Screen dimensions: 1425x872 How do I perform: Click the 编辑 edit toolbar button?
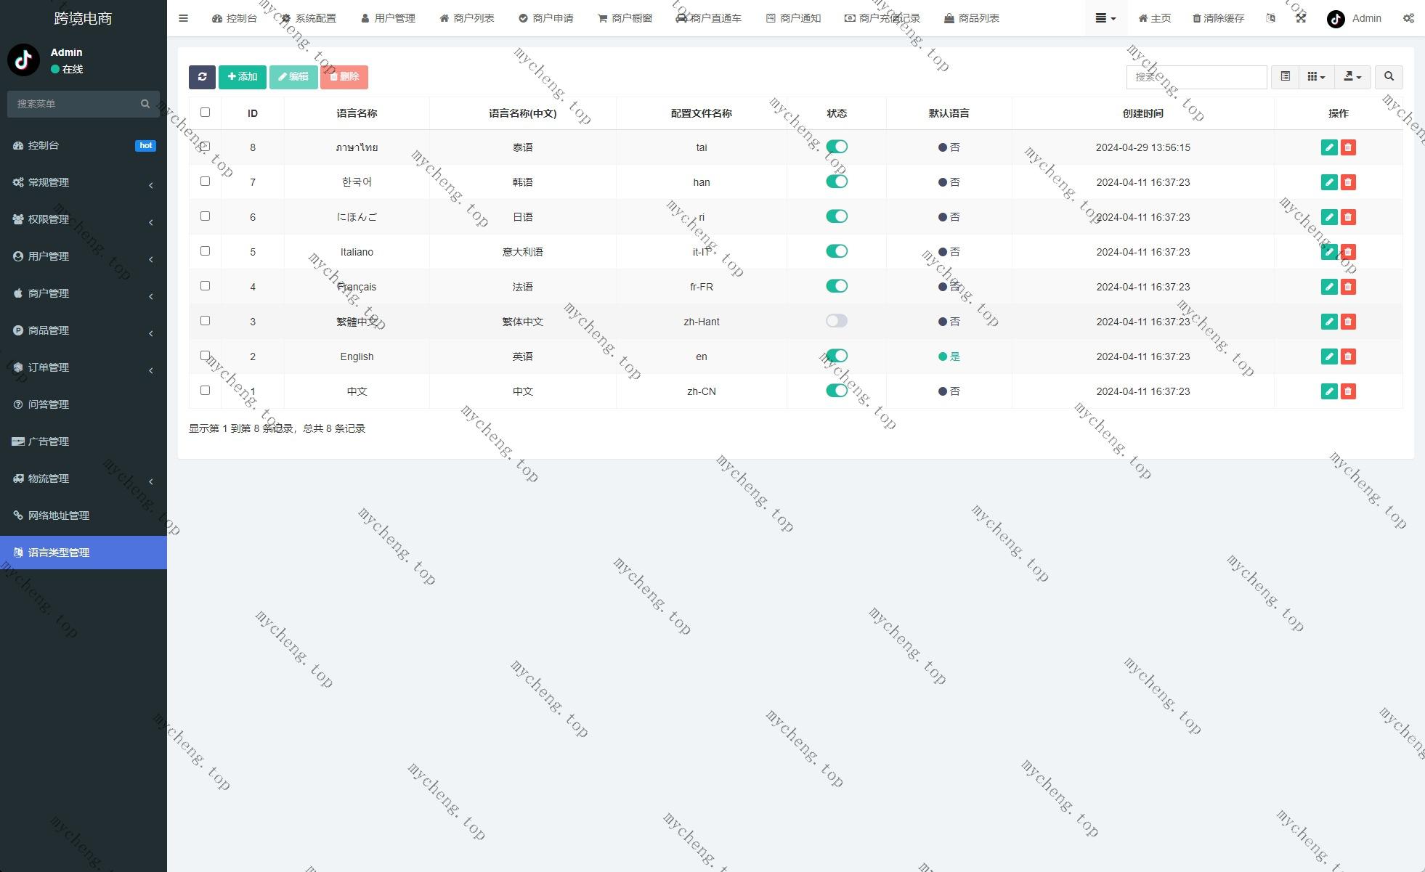coord(293,77)
